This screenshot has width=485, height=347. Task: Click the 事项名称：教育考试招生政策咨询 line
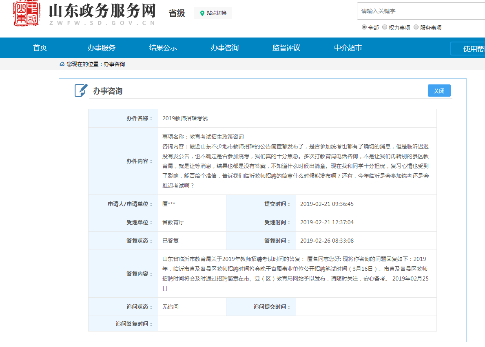pyautogui.click(x=203, y=136)
